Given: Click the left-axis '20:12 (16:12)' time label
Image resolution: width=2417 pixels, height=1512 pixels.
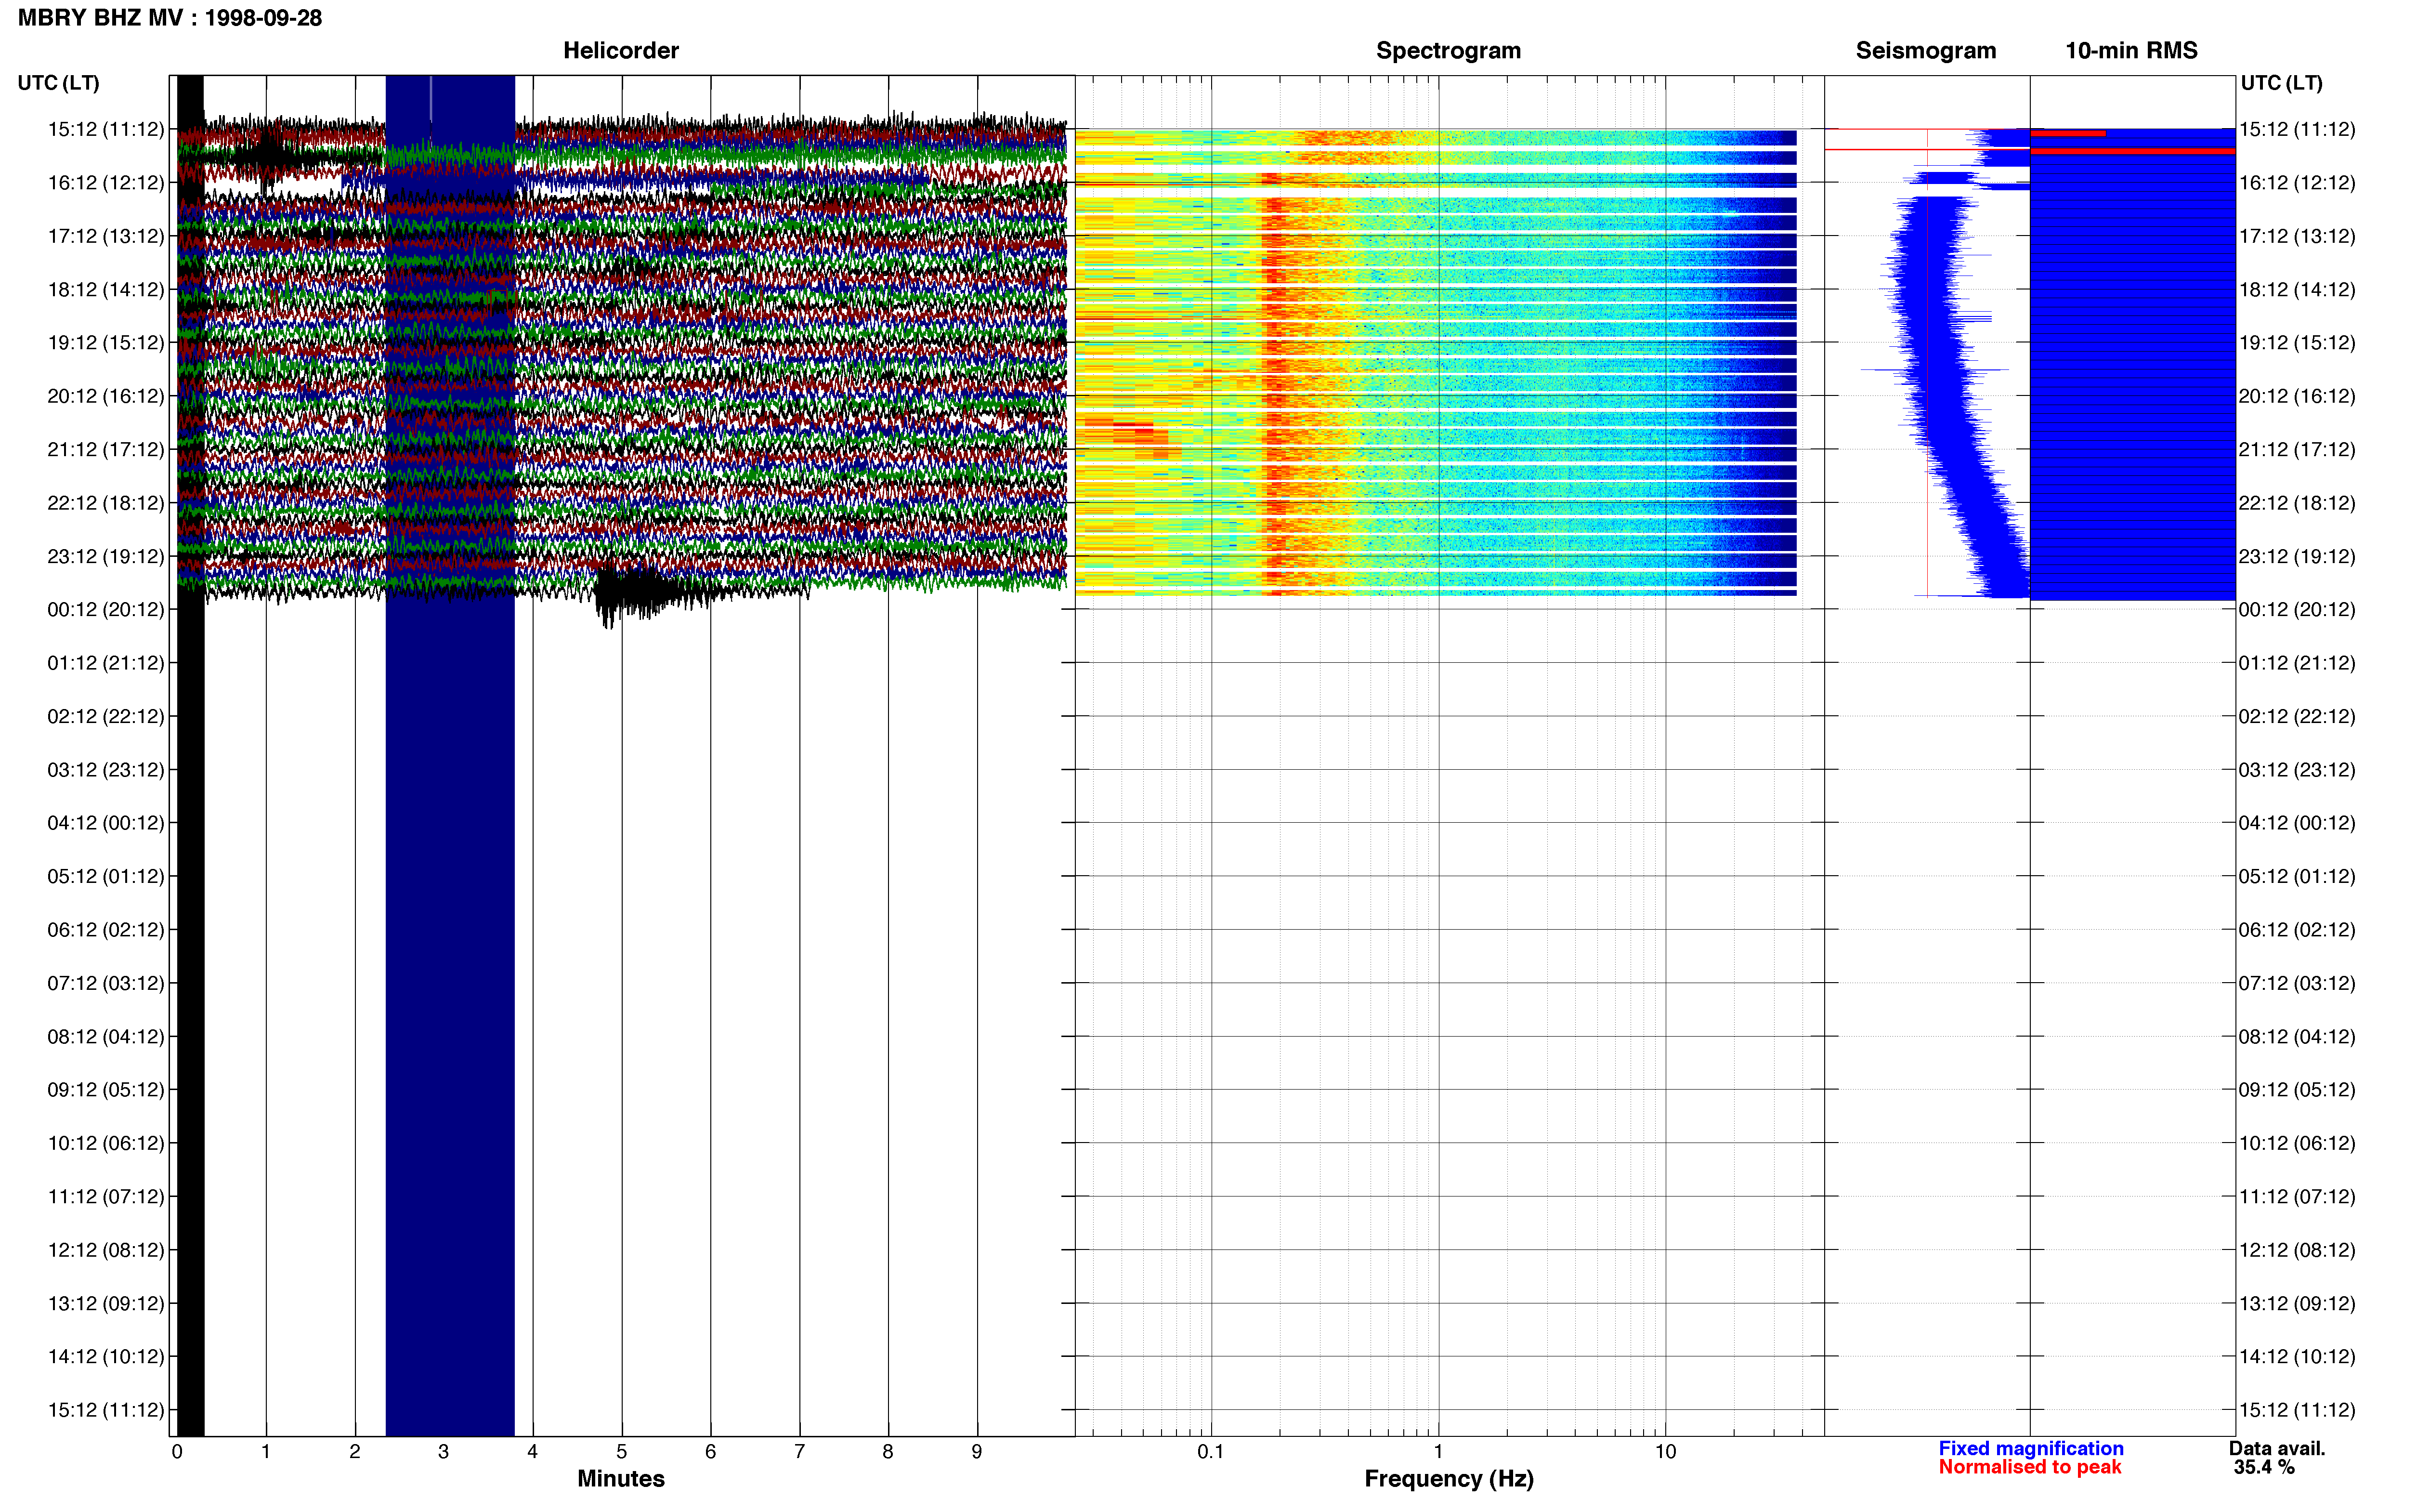Looking at the screenshot, I should (106, 396).
